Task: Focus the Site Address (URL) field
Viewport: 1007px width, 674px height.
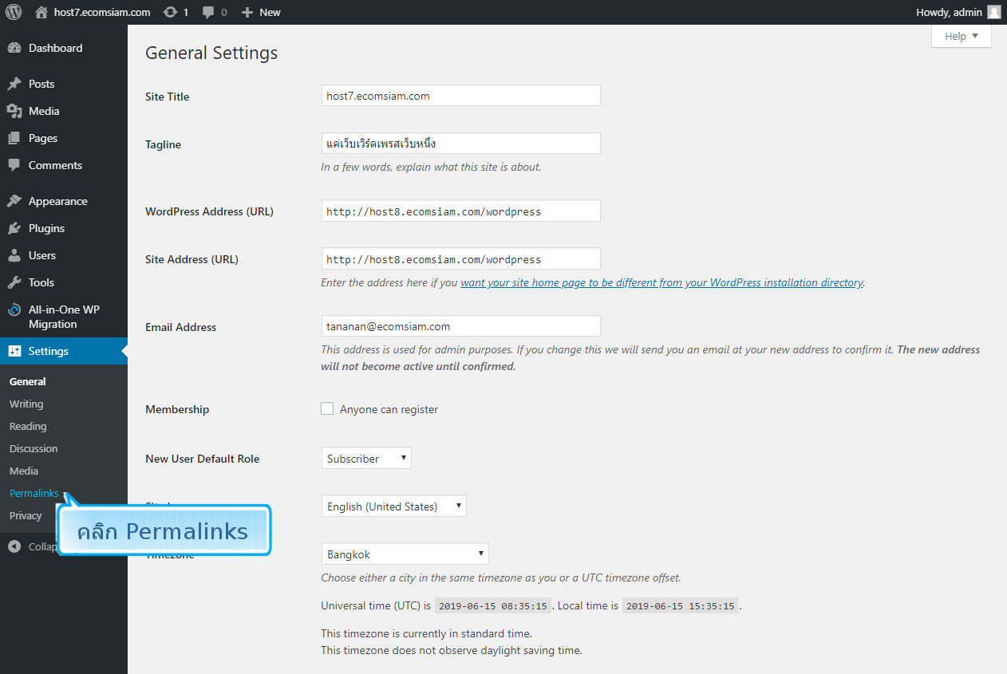Action: tap(460, 258)
